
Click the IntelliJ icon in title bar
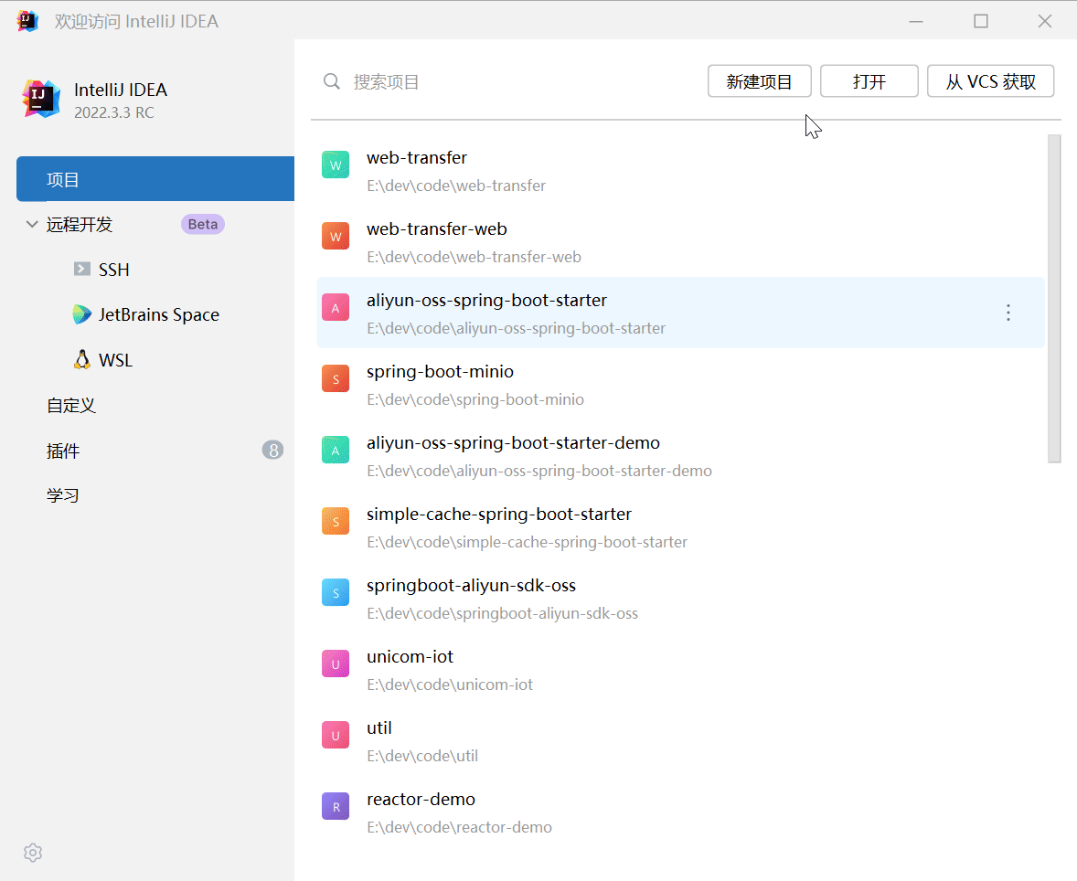point(27,21)
